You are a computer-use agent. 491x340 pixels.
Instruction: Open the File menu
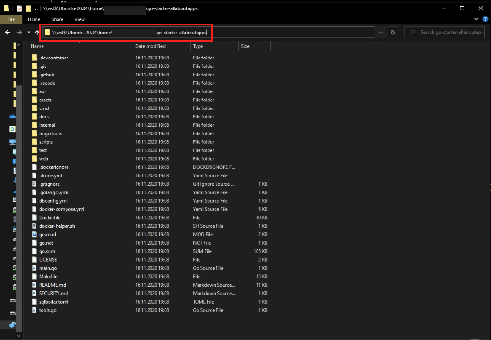11,19
